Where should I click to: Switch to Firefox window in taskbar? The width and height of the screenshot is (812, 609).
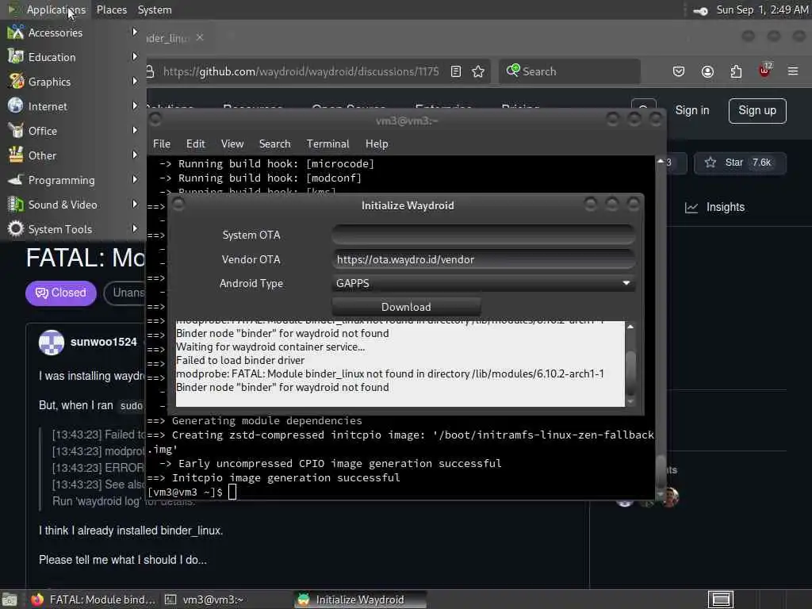point(92,599)
